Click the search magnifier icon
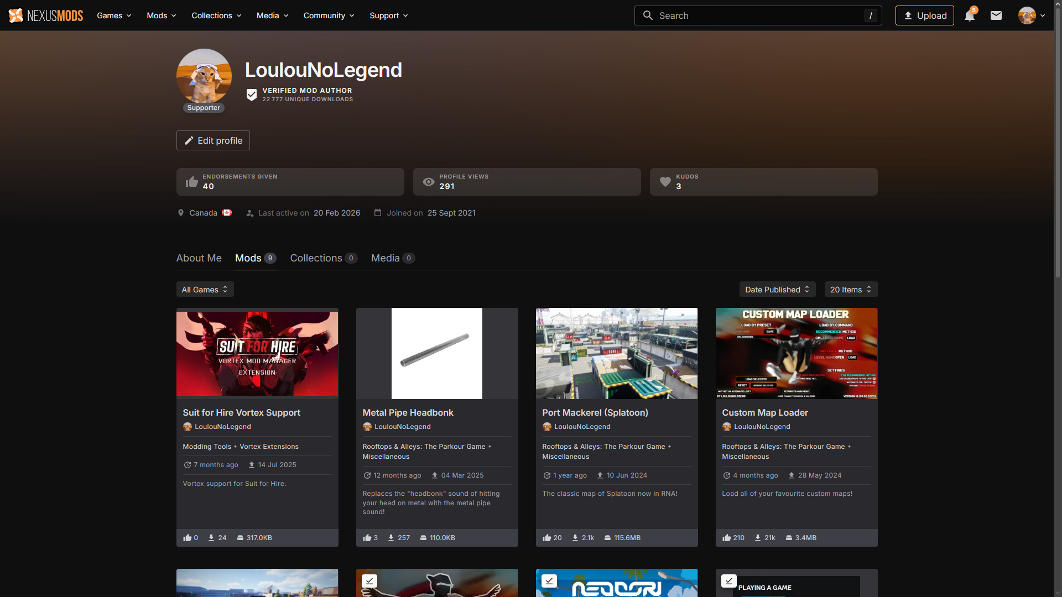This screenshot has width=1062, height=597. (x=648, y=15)
